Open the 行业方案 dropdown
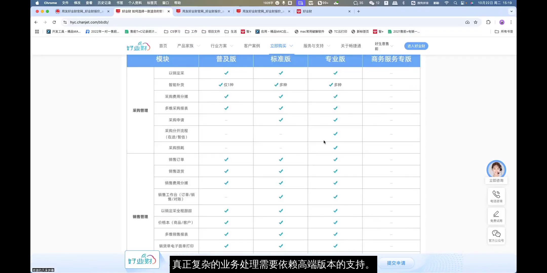The image size is (547, 273). [221, 46]
